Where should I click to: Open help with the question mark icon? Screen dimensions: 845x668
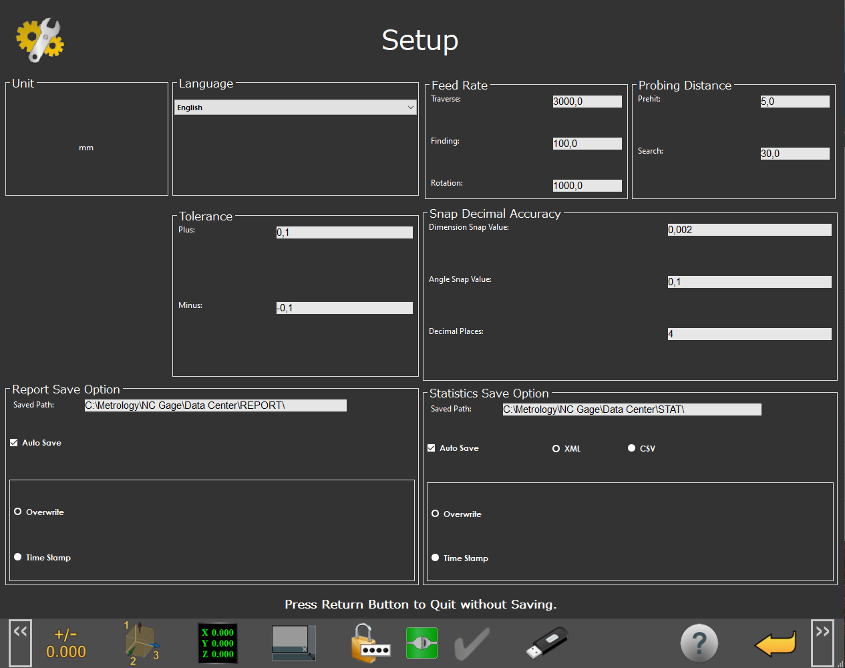699,644
